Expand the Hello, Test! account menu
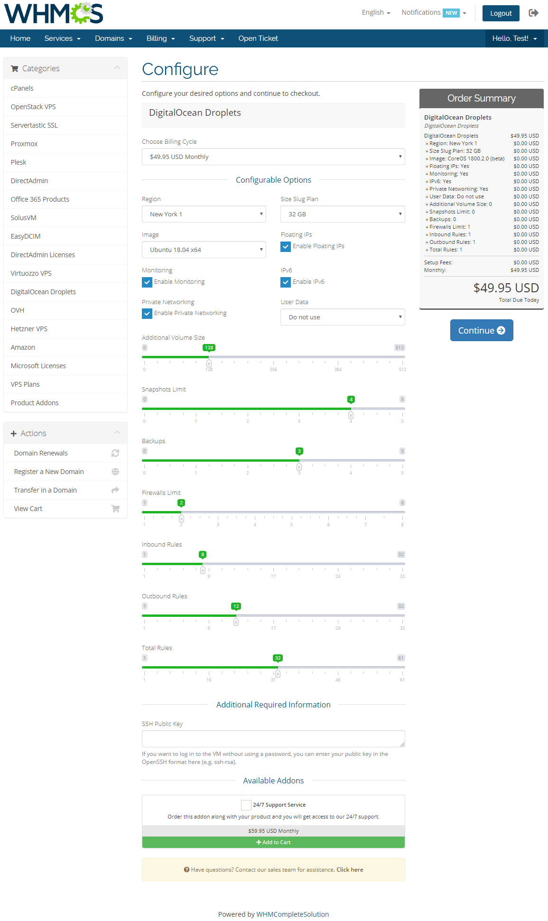Viewport: 548px width, 921px height. pos(515,38)
